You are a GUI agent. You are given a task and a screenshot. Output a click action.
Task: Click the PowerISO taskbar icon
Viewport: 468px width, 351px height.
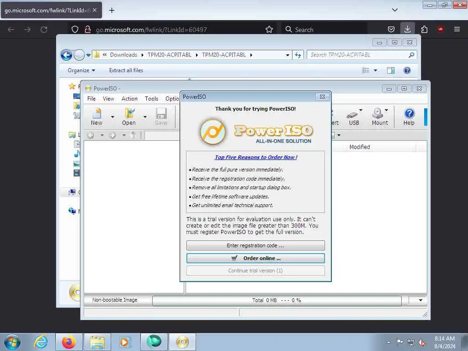(x=182, y=342)
